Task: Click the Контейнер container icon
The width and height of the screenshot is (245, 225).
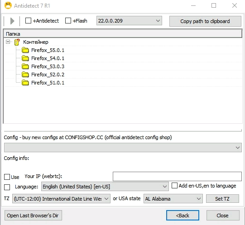Action: pos(17,42)
